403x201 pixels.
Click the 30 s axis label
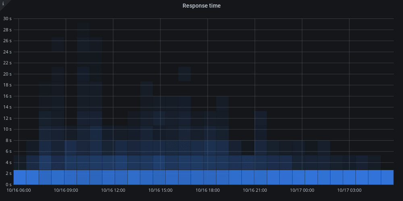(x=7, y=18)
